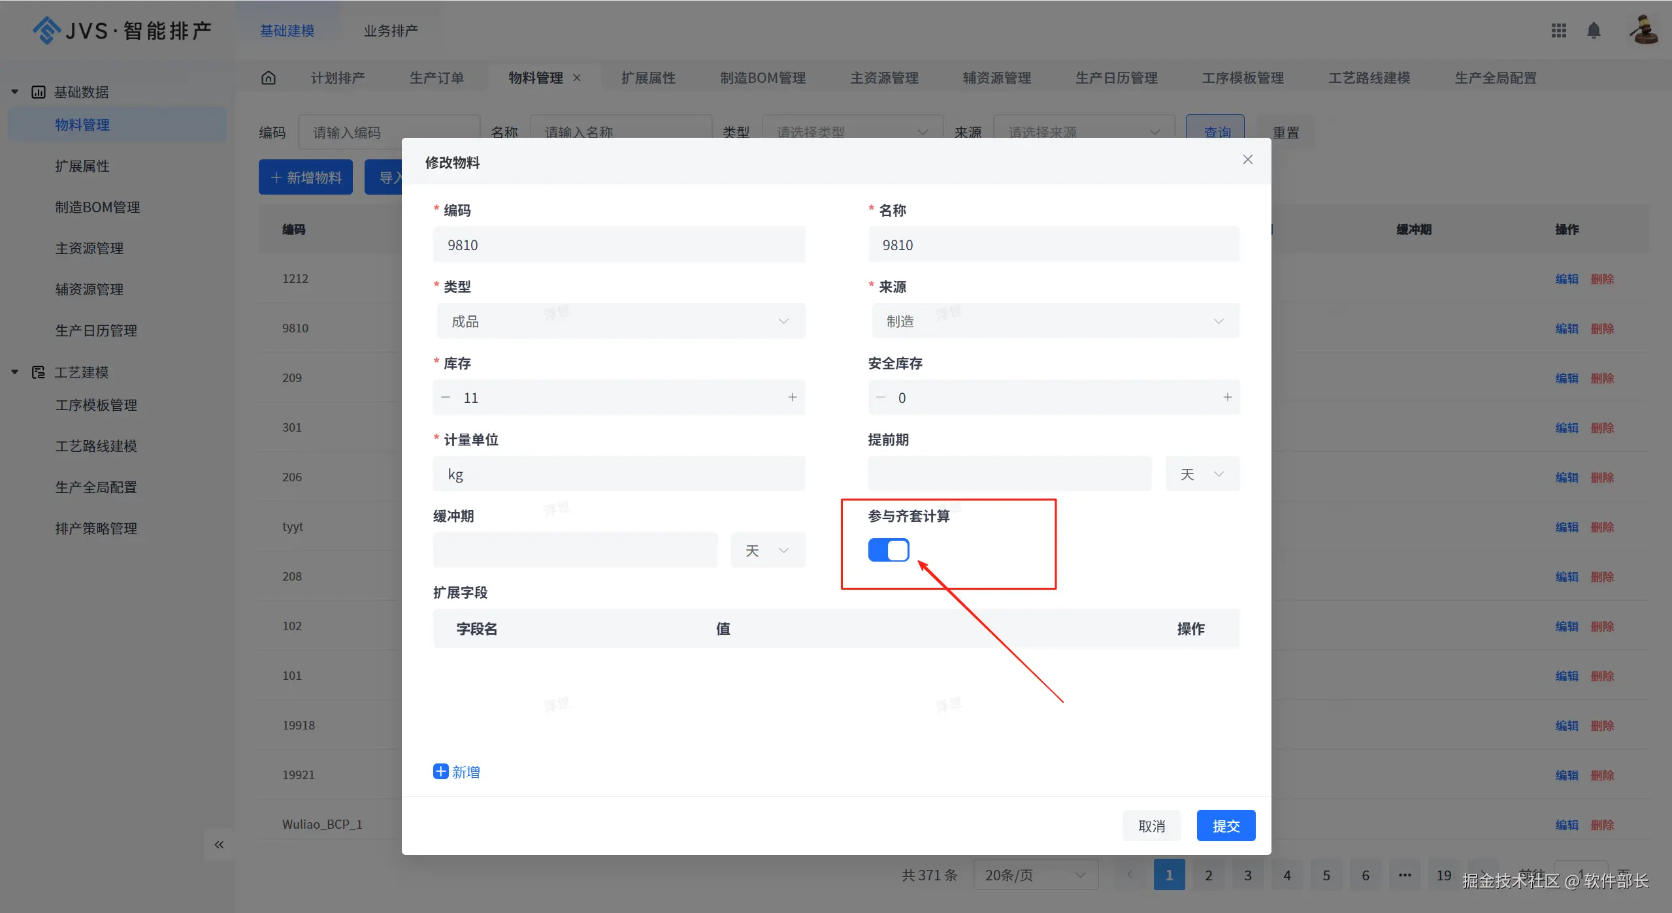Click the 计量单位 input field
The width and height of the screenshot is (1672, 913).
(x=618, y=474)
